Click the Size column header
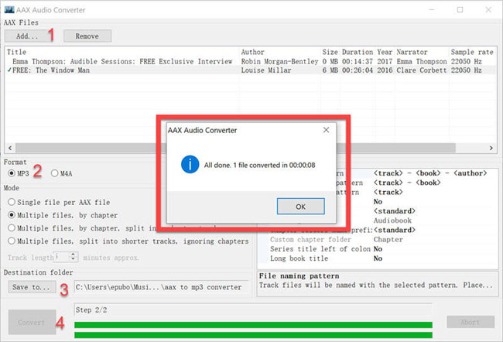This screenshot has width=503, height=342. [x=330, y=52]
